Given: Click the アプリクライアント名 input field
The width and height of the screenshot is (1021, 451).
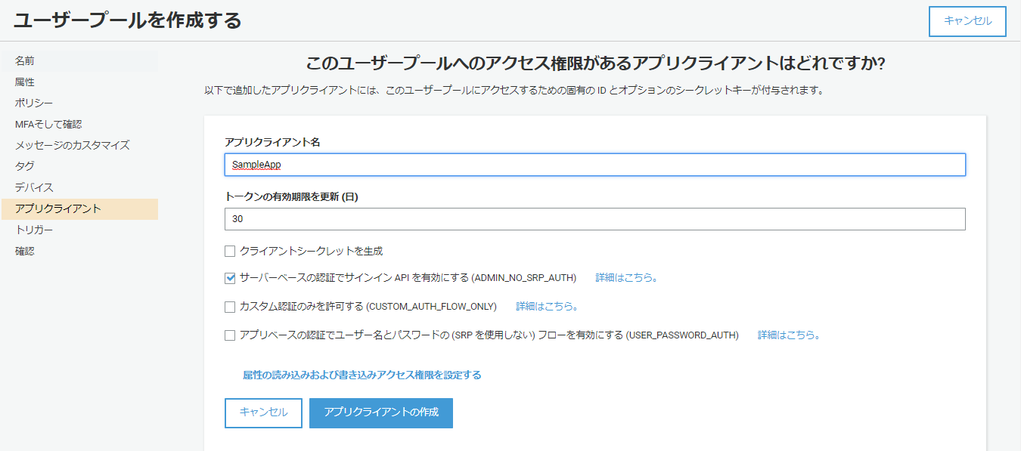Looking at the screenshot, I should point(594,165).
